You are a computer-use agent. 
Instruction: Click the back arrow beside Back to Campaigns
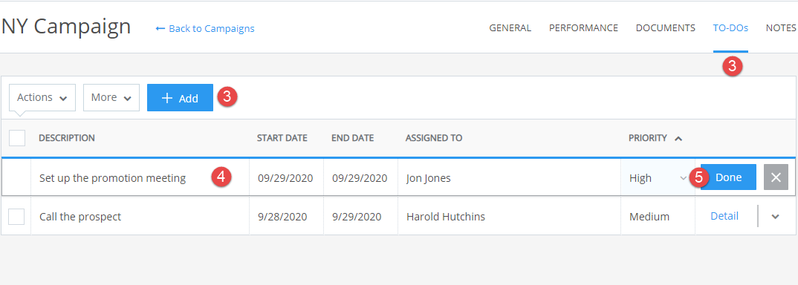pyautogui.click(x=160, y=28)
